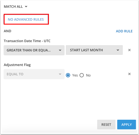This screenshot has height=135, width=139.
Task: Open START LAST MONTH value dropdown
Action: coord(94,50)
